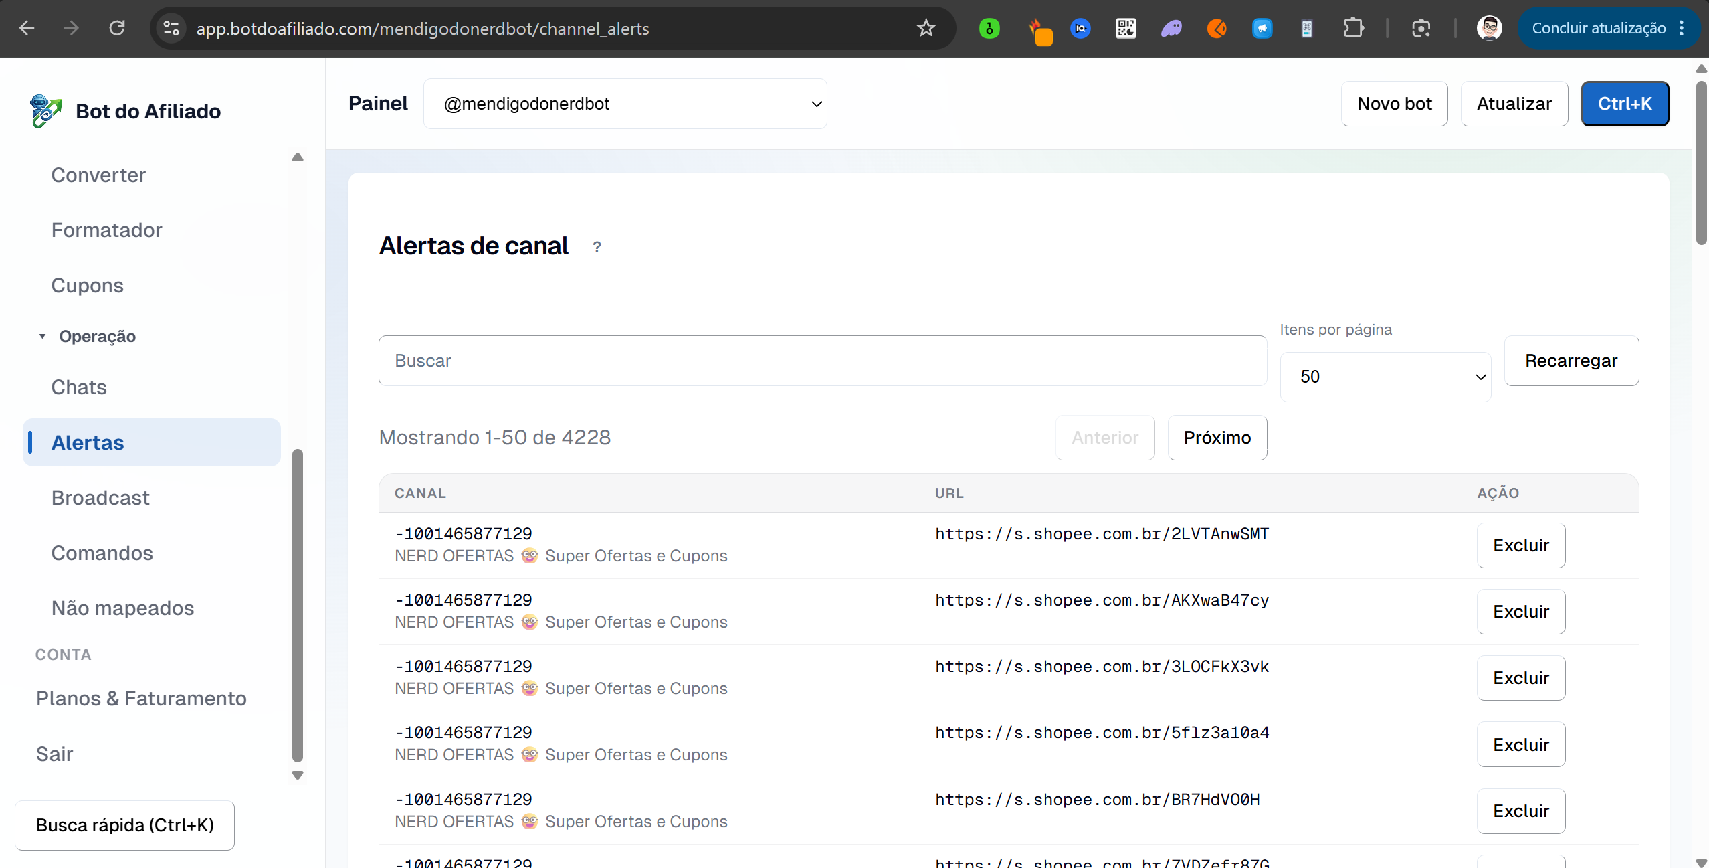Click the Recarregar button
This screenshot has height=868, width=1709.
pos(1571,361)
